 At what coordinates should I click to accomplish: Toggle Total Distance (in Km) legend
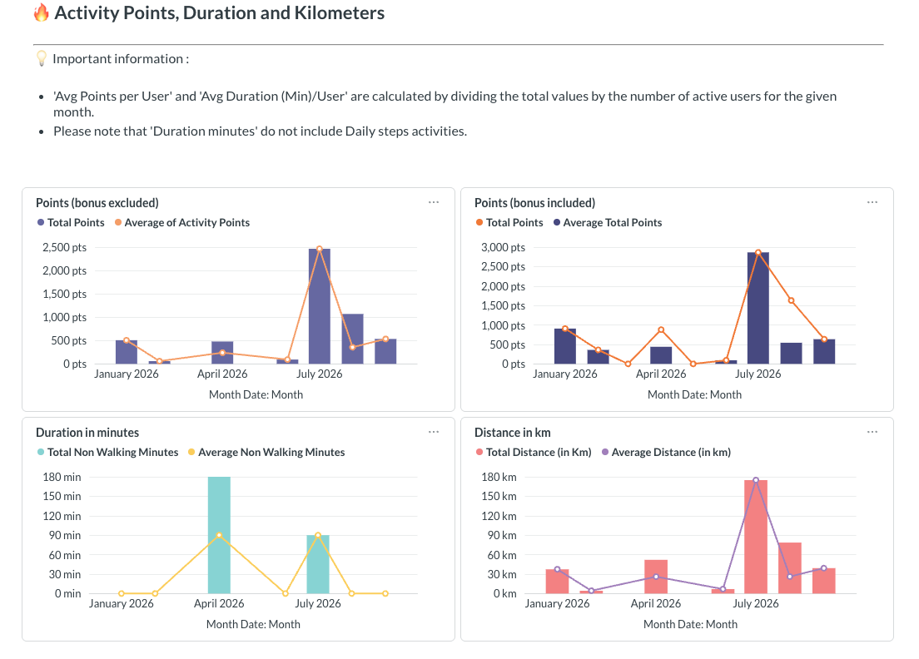click(x=534, y=452)
